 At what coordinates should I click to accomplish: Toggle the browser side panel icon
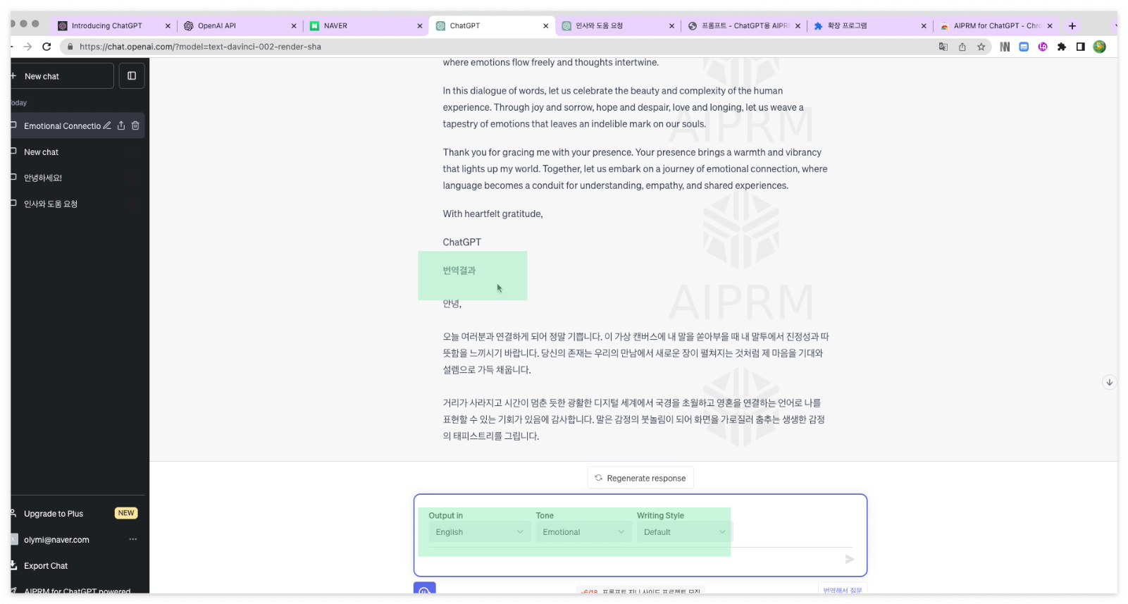[1080, 47]
